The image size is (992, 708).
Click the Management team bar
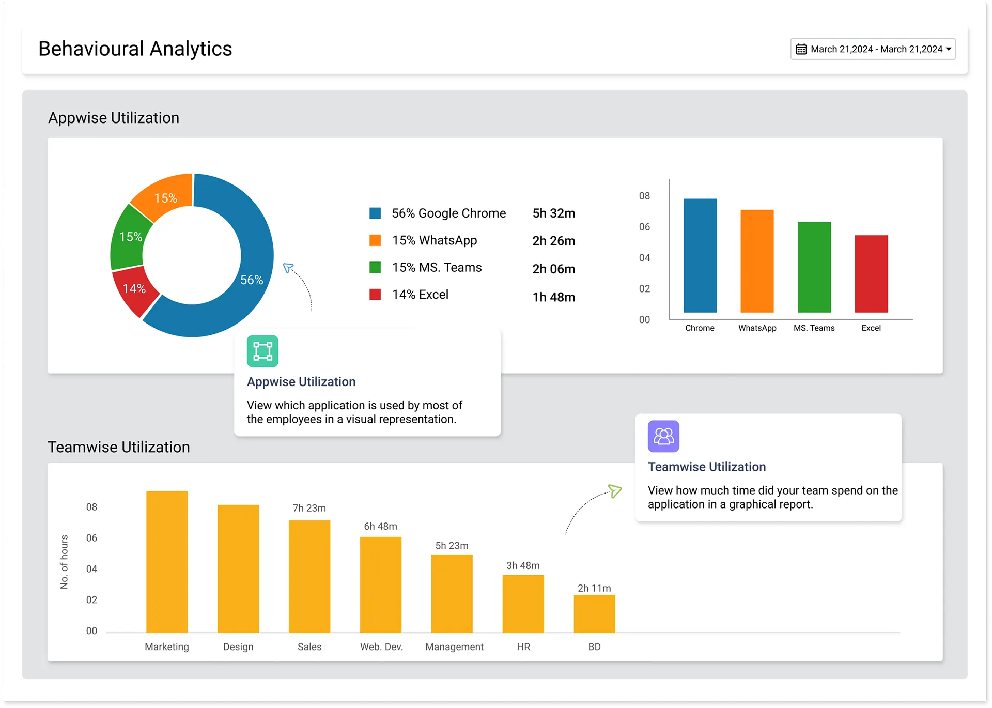click(452, 593)
